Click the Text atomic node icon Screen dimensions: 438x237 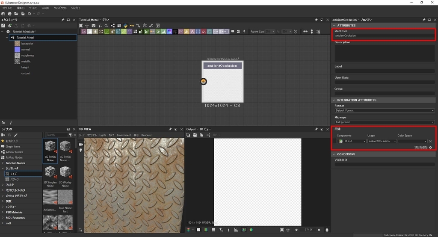click(192, 32)
